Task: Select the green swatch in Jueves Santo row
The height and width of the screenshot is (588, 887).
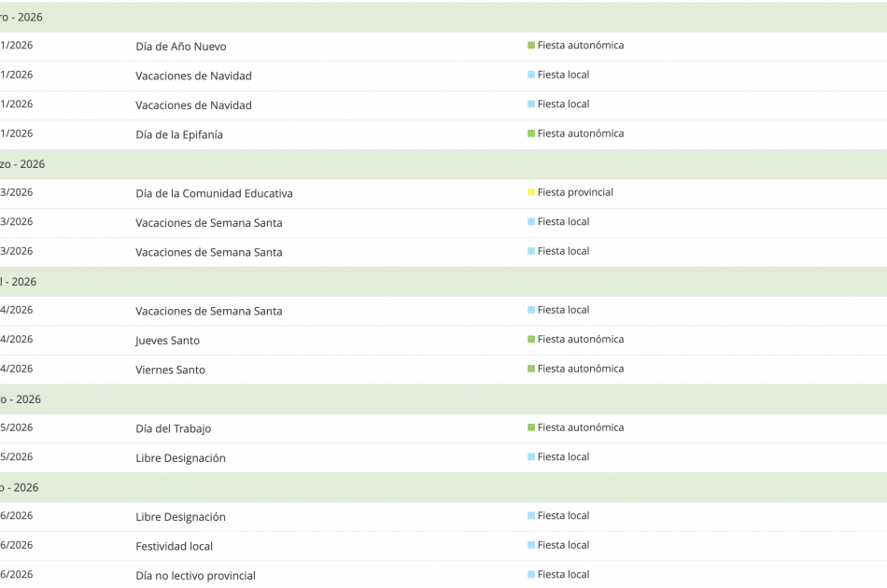Action: 531,340
